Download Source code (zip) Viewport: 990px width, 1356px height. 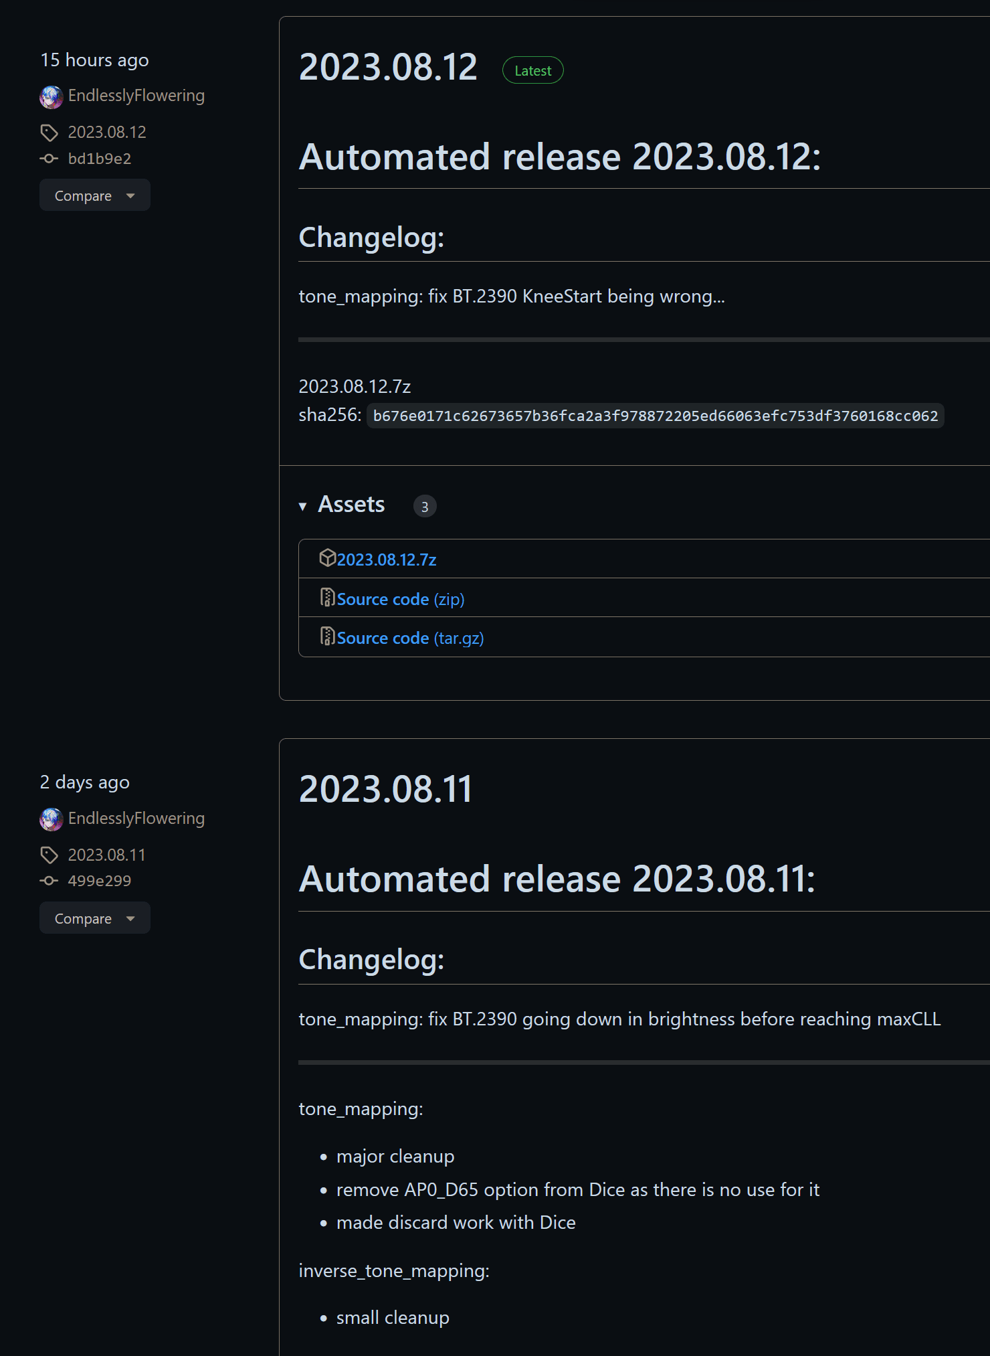pos(400,599)
